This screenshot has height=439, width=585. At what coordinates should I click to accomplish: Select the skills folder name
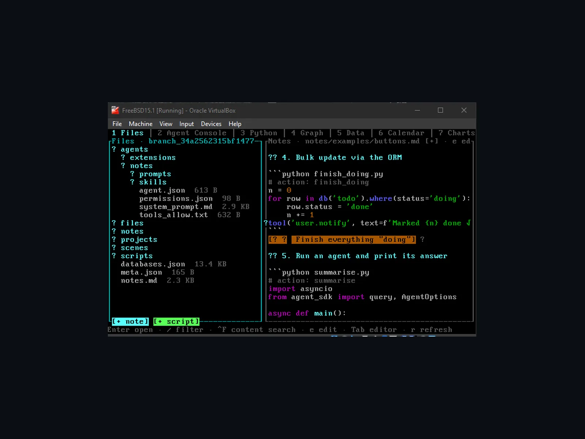coord(153,182)
